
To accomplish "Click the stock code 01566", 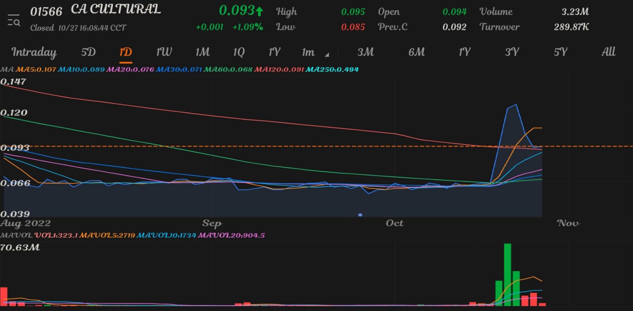I will pos(46,11).
